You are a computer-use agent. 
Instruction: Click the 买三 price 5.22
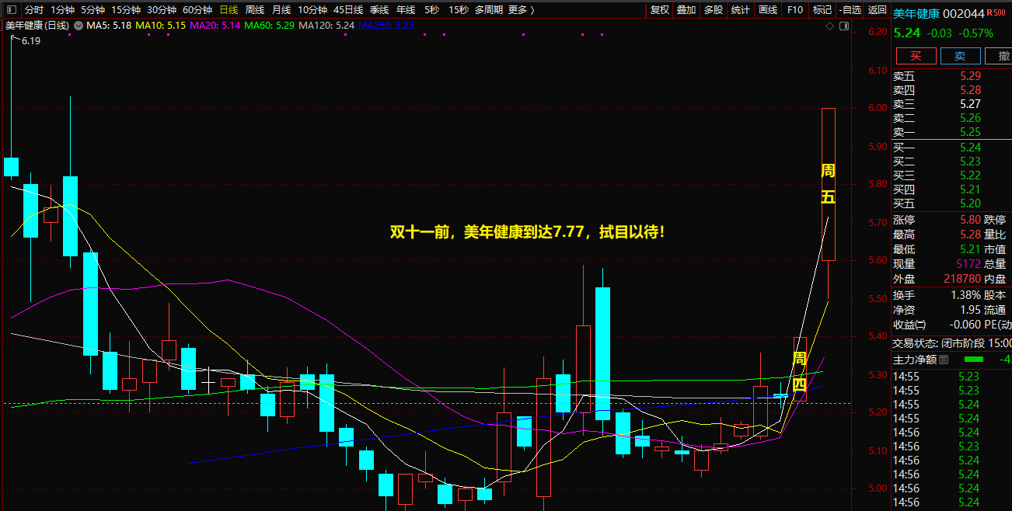click(x=970, y=176)
